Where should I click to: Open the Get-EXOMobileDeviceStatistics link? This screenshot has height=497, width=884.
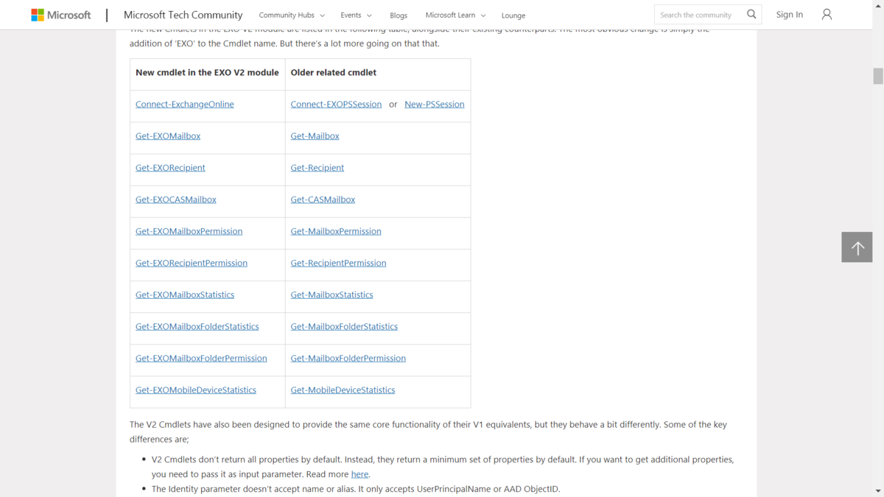[196, 390]
